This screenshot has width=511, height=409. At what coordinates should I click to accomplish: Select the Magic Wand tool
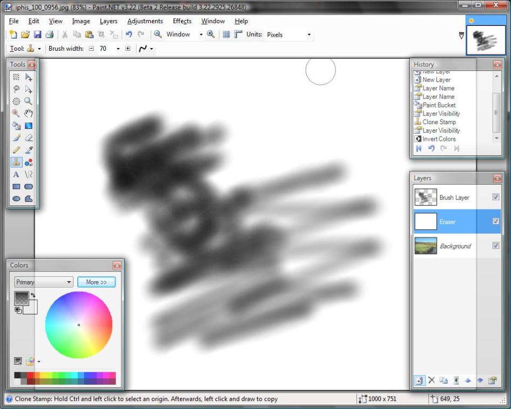click(x=16, y=113)
